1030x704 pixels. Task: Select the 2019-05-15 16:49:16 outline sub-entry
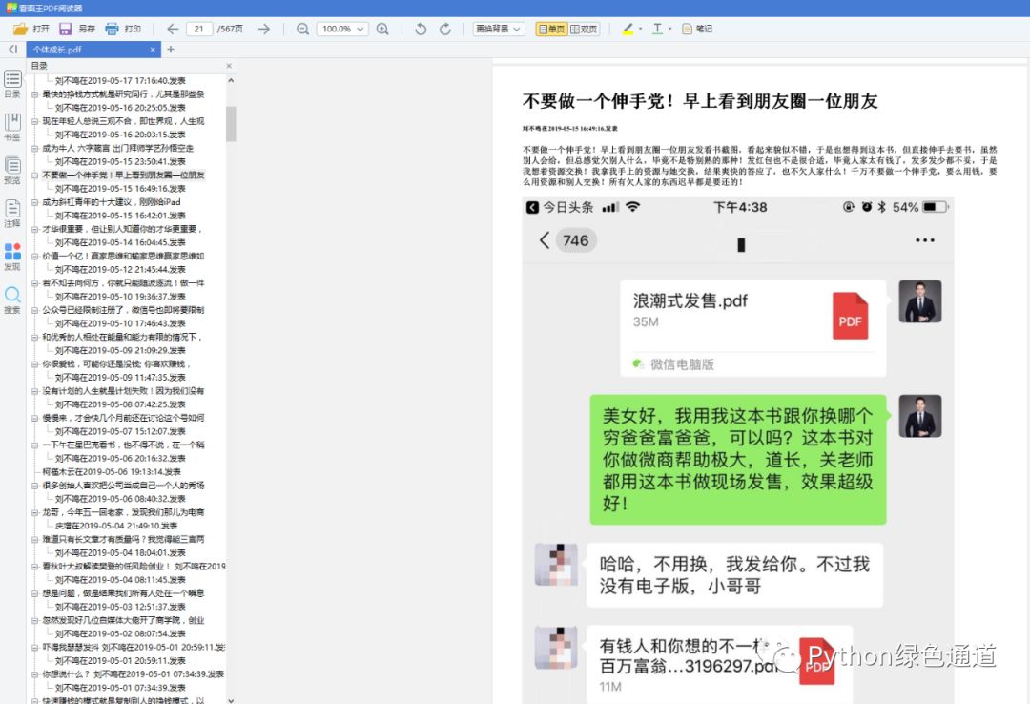pyautogui.click(x=120, y=188)
